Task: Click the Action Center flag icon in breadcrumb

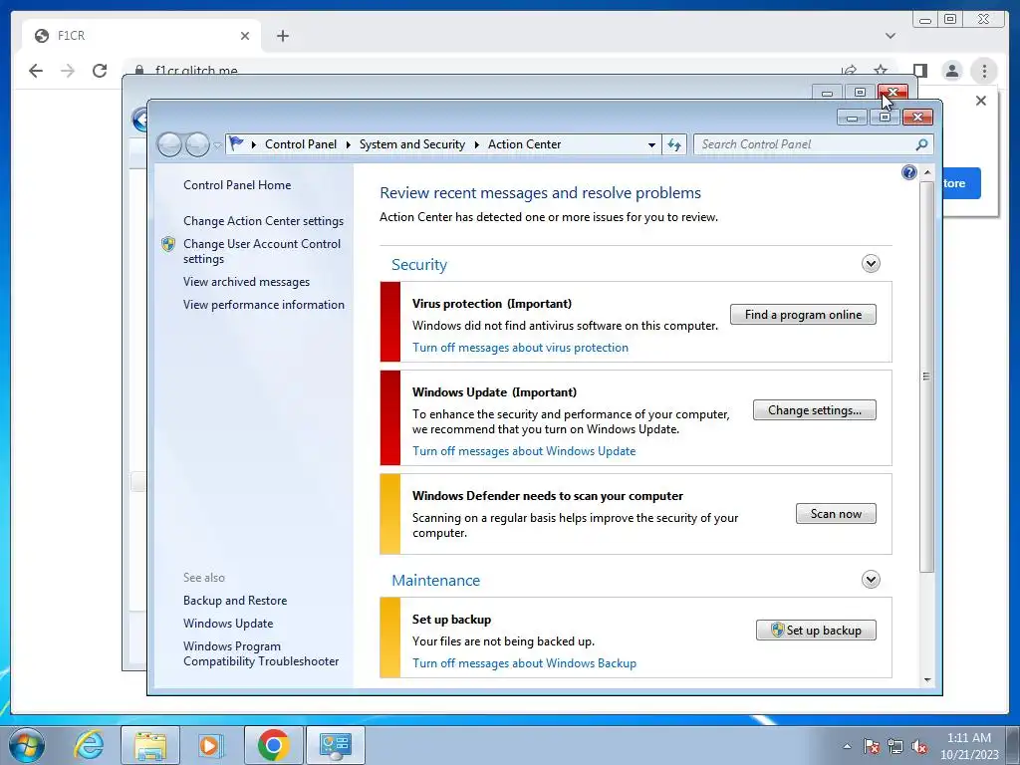Action: click(236, 143)
